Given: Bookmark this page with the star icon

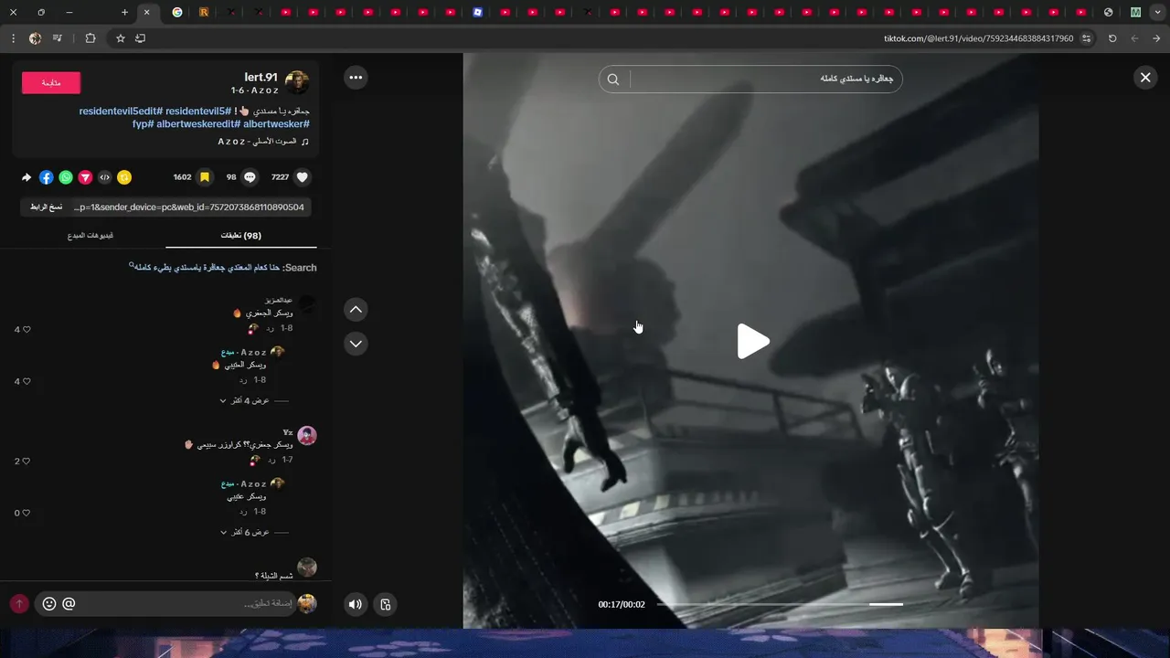Looking at the screenshot, I should click(x=120, y=38).
